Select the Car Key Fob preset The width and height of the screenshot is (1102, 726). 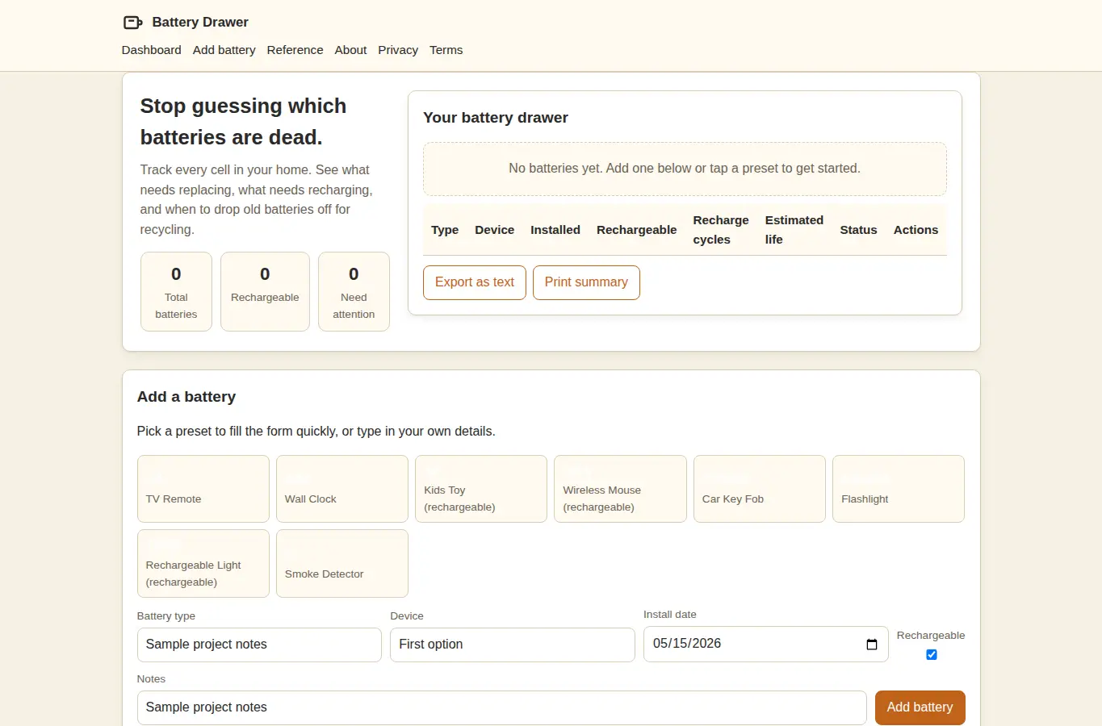pos(760,489)
